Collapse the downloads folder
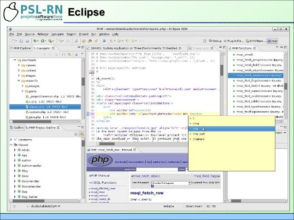 [15, 60]
